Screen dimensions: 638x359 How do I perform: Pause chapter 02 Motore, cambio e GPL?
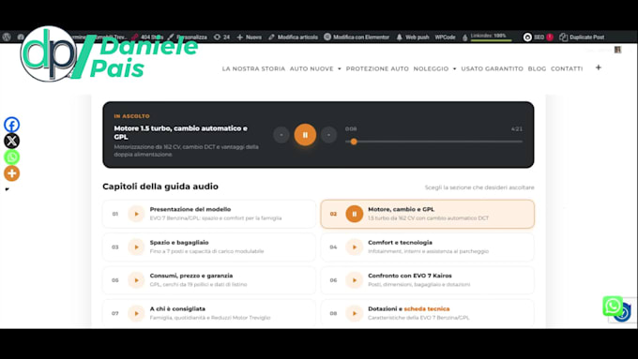tap(355, 214)
